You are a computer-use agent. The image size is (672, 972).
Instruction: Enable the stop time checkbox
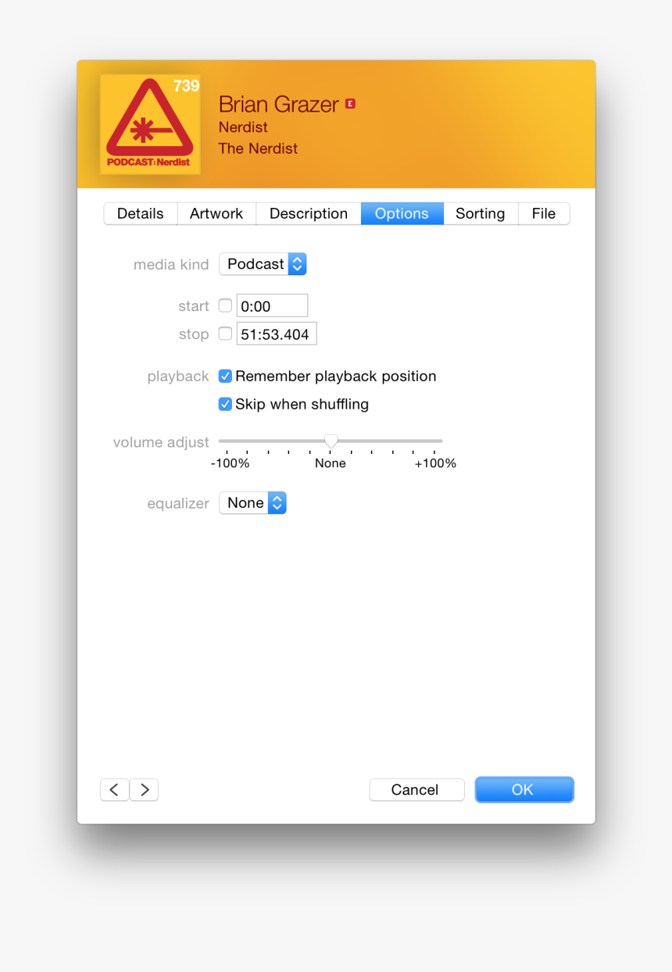pyautogui.click(x=225, y=334)
